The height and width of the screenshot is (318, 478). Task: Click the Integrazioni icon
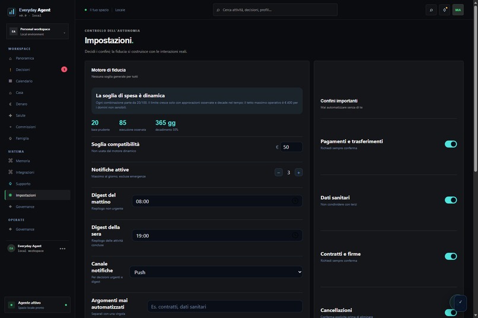10,172
